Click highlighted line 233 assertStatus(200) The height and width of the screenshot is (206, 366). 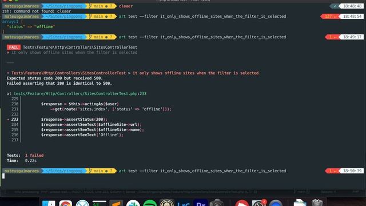click(74, 120)
